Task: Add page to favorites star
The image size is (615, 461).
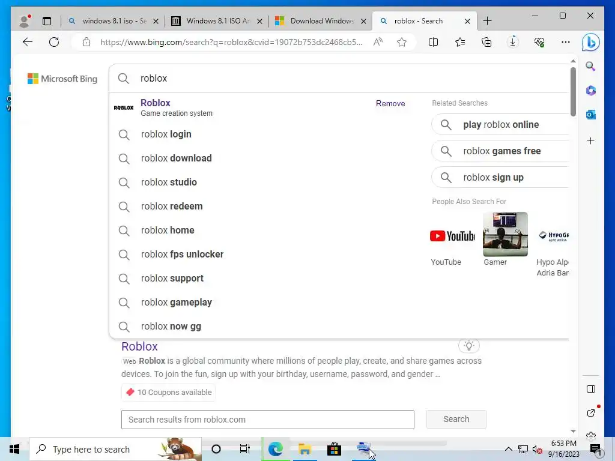Action: tap(402, 42)
